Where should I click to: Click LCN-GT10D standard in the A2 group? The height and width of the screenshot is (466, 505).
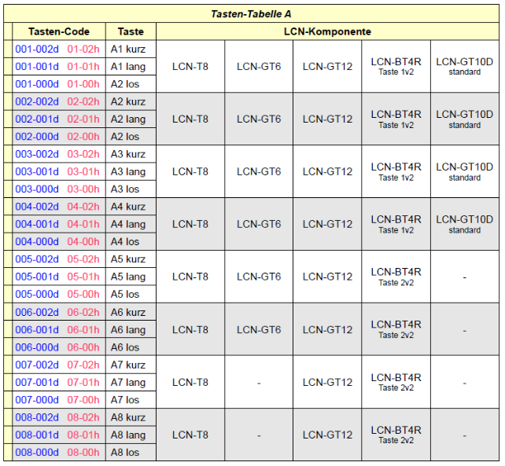[x=464, y=119]
